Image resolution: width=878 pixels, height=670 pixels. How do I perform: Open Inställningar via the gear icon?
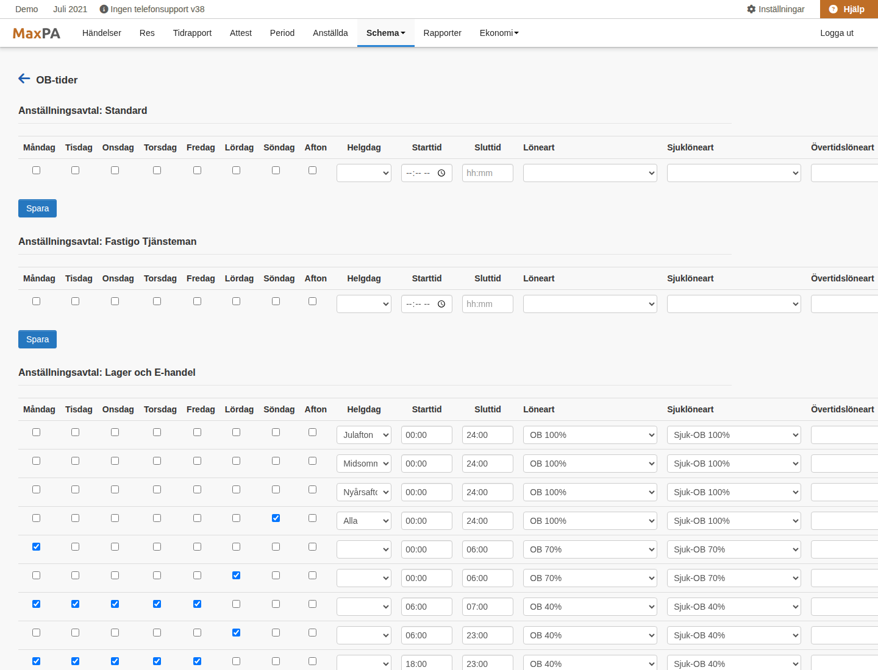751,9
